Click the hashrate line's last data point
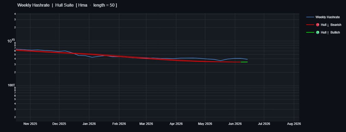This screenshot has width=346, height=132. 247,59
